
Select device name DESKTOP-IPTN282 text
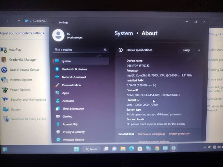coord(138,66)
